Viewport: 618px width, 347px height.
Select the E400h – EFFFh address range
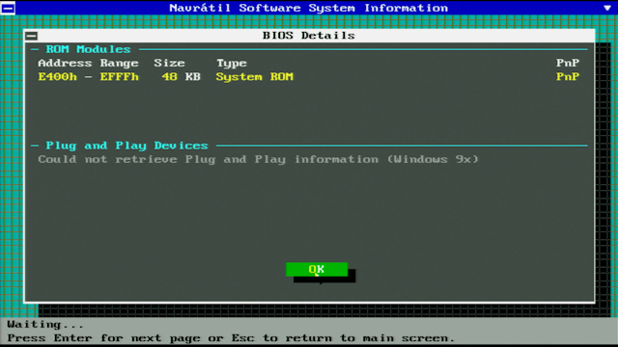[x=88, y=77]
